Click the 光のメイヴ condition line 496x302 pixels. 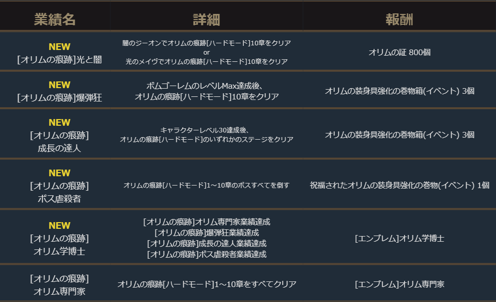coord(206,61)
